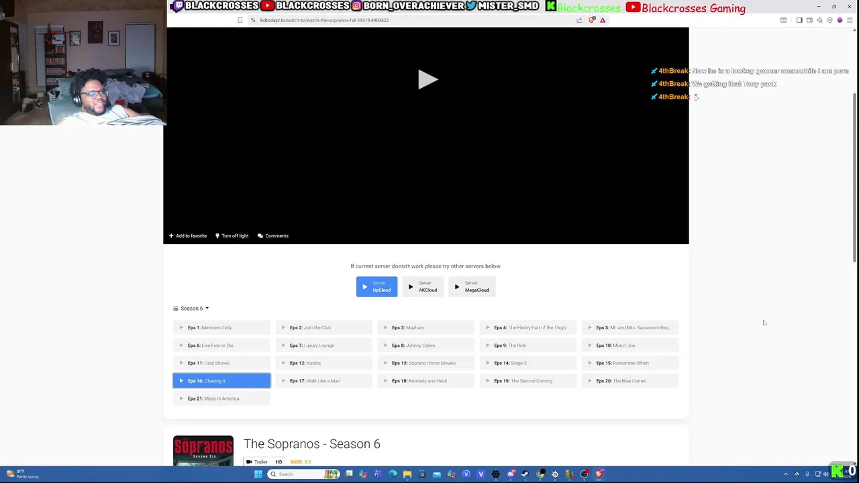Open Eps 20: The Blue Comet
Viewport: 859px width, 483px height.
[x=630, y=381]
